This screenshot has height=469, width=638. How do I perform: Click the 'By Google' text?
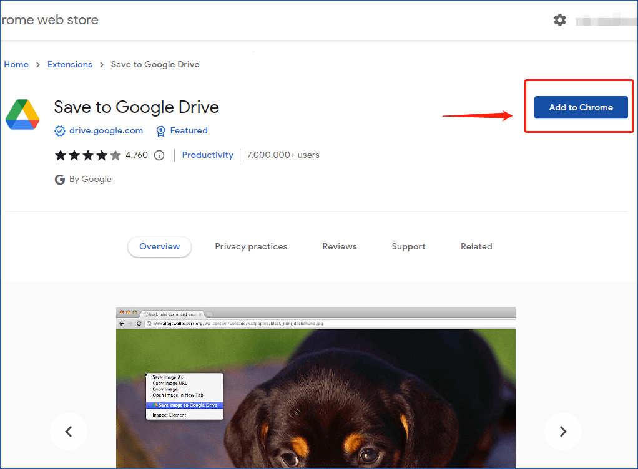click(91, 179)
